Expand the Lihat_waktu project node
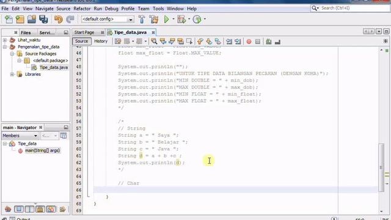This screenshot has height=220, width=391. (x=5, y=40)
